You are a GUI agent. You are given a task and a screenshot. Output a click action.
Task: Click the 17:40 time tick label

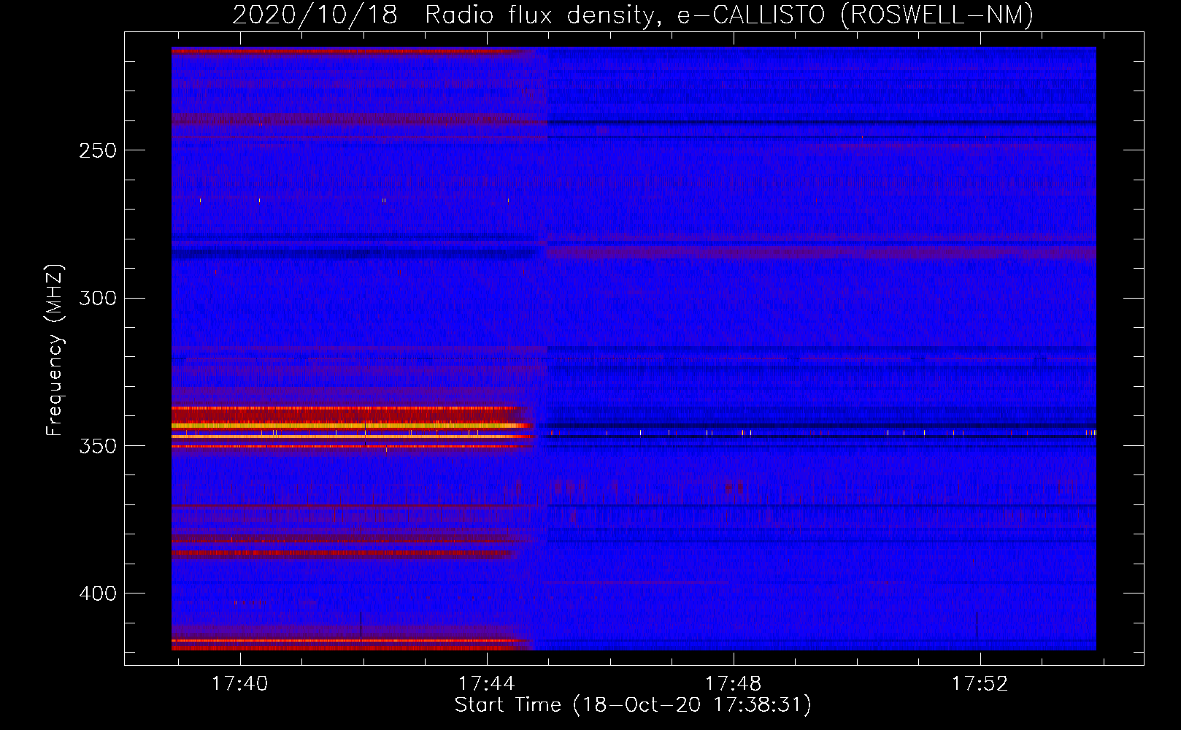coord(239,683)
